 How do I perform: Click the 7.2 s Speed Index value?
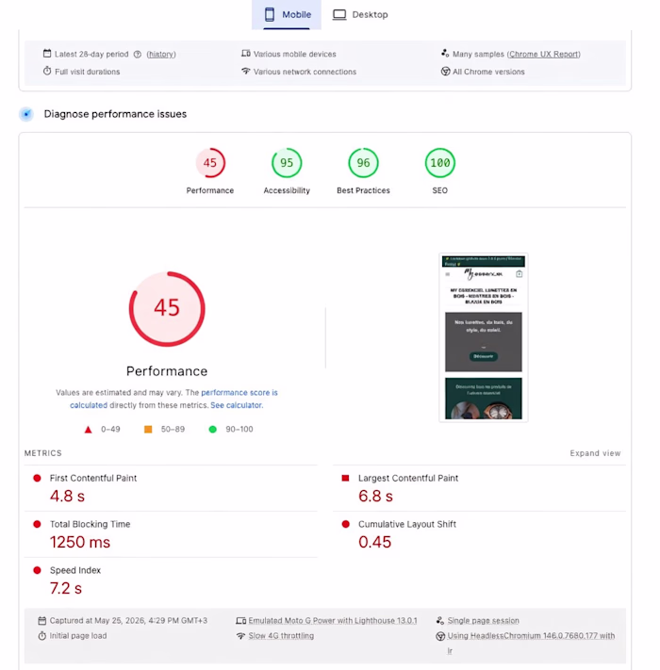pyautogui.click(x=65, y=588)
